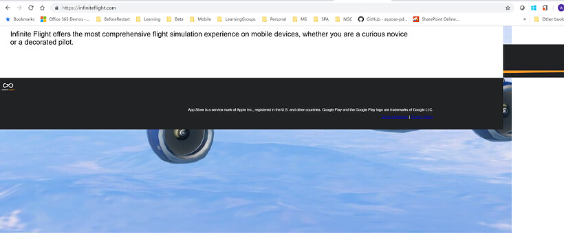Bookmark this page with the star icon
Viewport: 564px width, 251px height.
coord(508,8)
